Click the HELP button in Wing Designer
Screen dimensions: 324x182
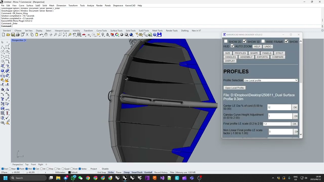pyautogui.click(x=257, y=47)
